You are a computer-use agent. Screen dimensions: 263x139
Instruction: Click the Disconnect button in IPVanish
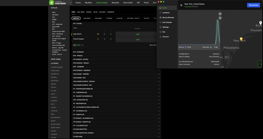point(253,5)
